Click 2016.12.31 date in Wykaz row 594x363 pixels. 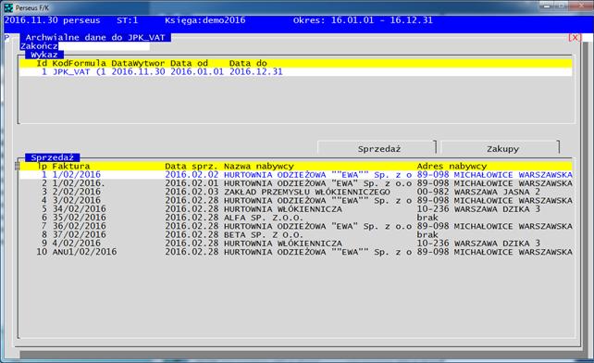pyautogui.click(x=256, y=71)
